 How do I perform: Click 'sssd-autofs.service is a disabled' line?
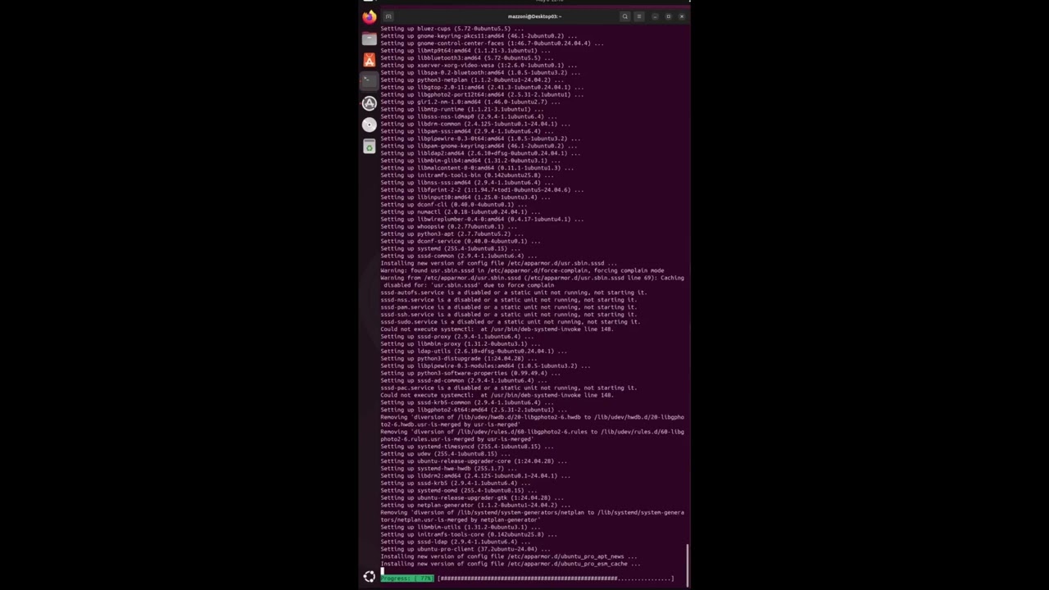click(513, 293)
